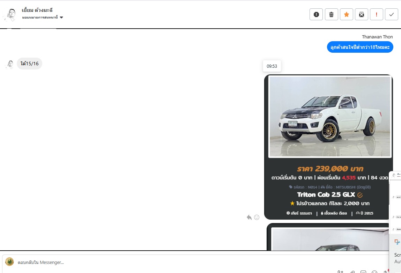Image resolution: width=401 pixels, height=273 pixels.
Task: Delete the conversation with trash icon
Action: [331, 14]
